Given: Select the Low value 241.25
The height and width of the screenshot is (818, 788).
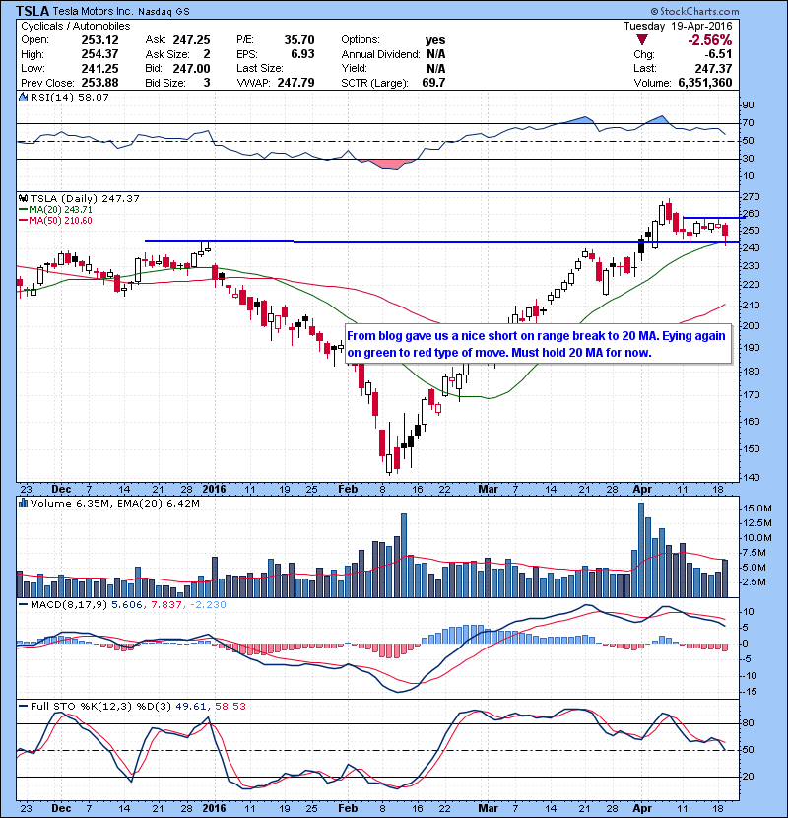Looking at the screenshot, I should (99, 69).
